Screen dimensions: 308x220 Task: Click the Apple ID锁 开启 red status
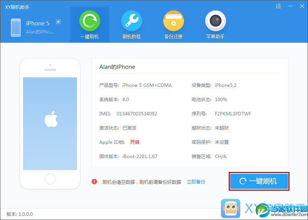pyautogui.click(x=134, y=142)
